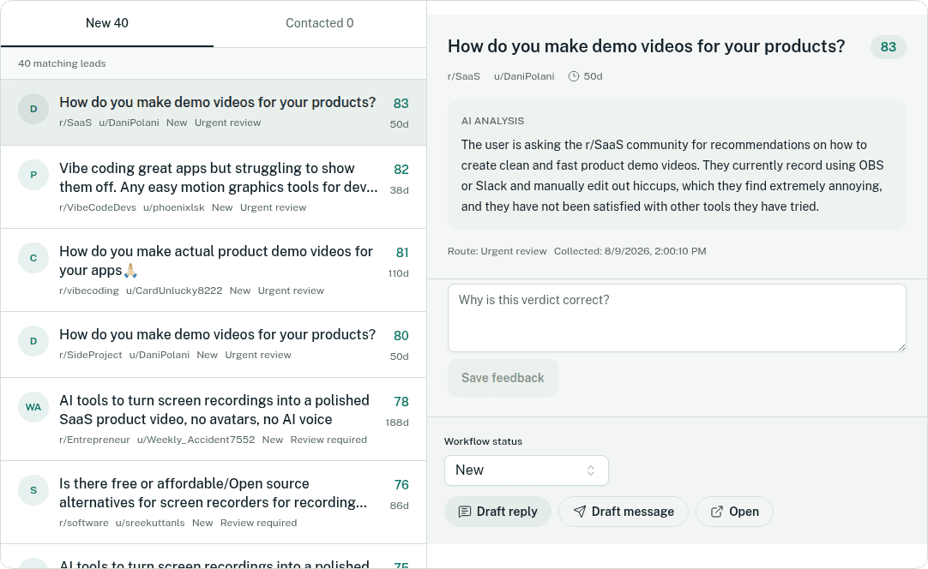The width and height of the screenshot is (928, 569).
Task: Click the AI ANALYSIS heading
Action: point(492,121)
